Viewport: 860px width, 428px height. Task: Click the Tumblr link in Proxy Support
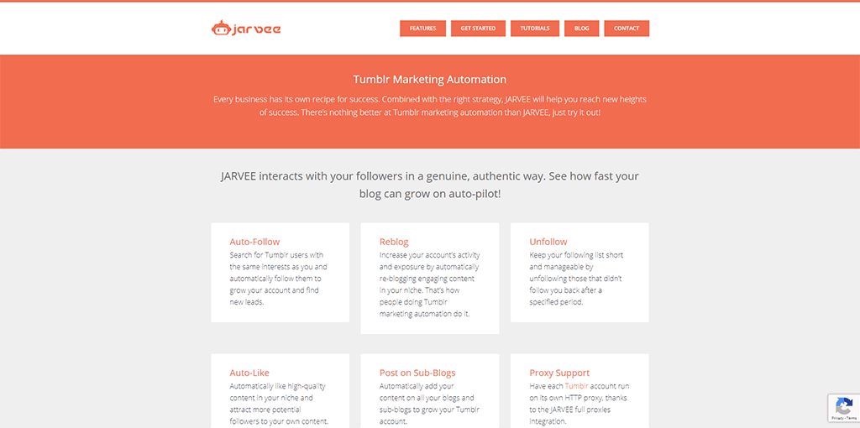click(576, 386)
